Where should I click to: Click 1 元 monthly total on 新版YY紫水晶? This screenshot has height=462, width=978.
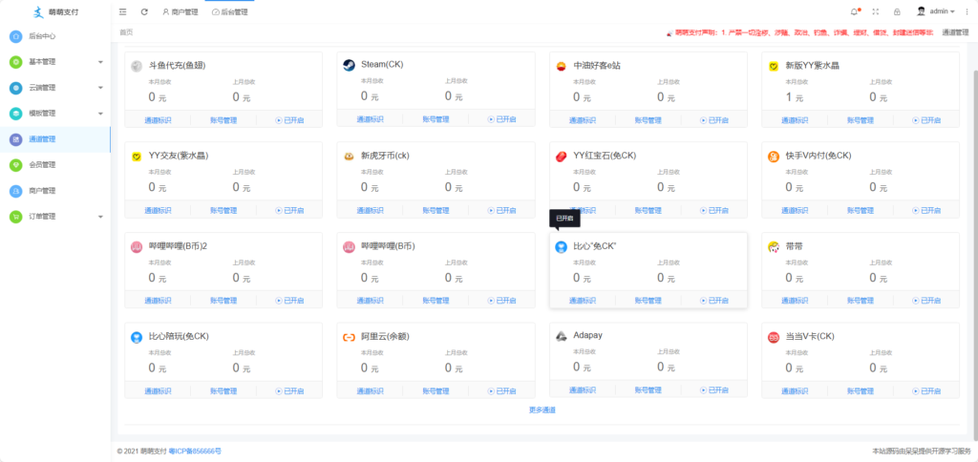tap(794, 97)
